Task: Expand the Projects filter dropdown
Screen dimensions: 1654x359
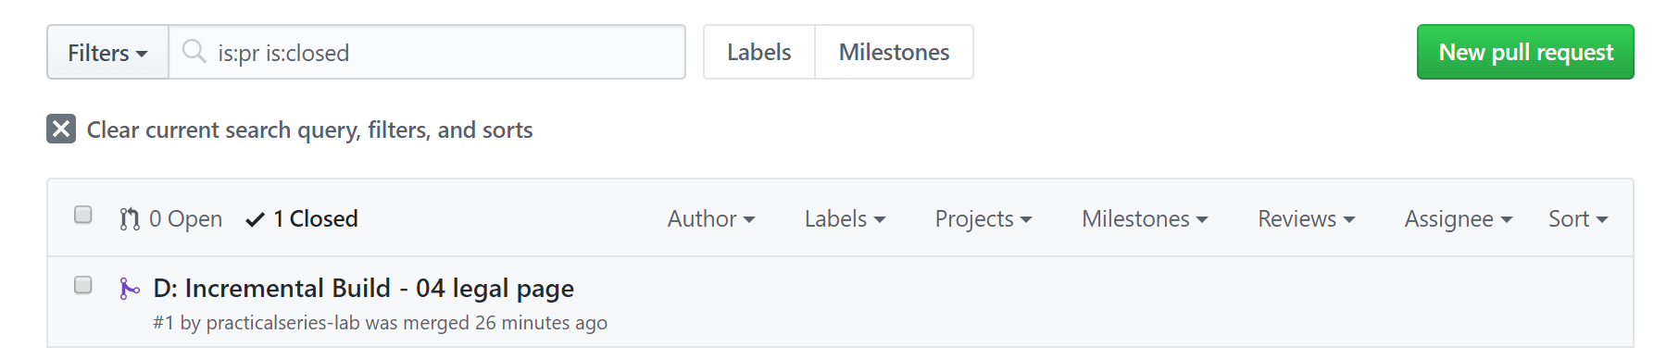Action: (984, 219)
